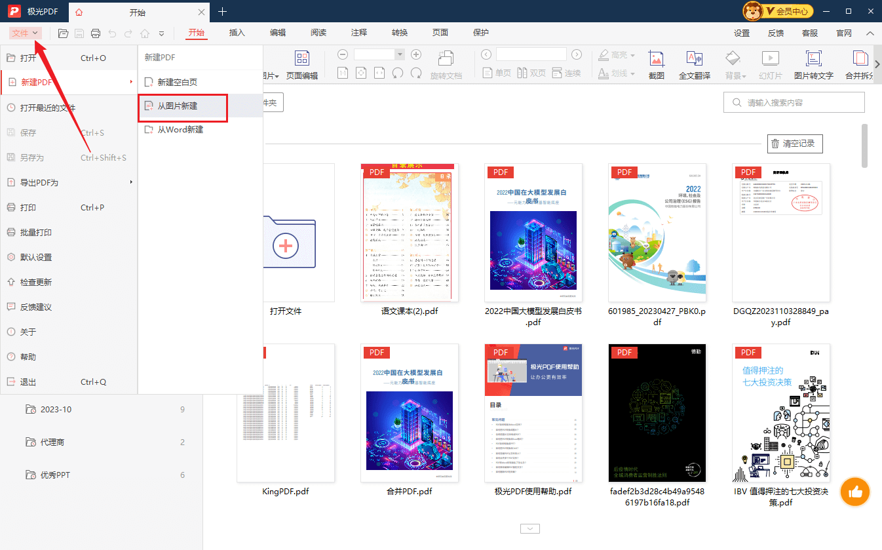The width and height of the screenshot is (882, 550).
Task: Open the 全文翻译 full-text translation tool
Action: [696, 64]
